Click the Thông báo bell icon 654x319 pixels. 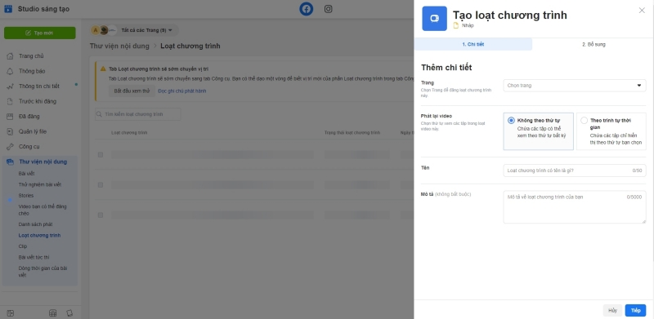[10, 71]
